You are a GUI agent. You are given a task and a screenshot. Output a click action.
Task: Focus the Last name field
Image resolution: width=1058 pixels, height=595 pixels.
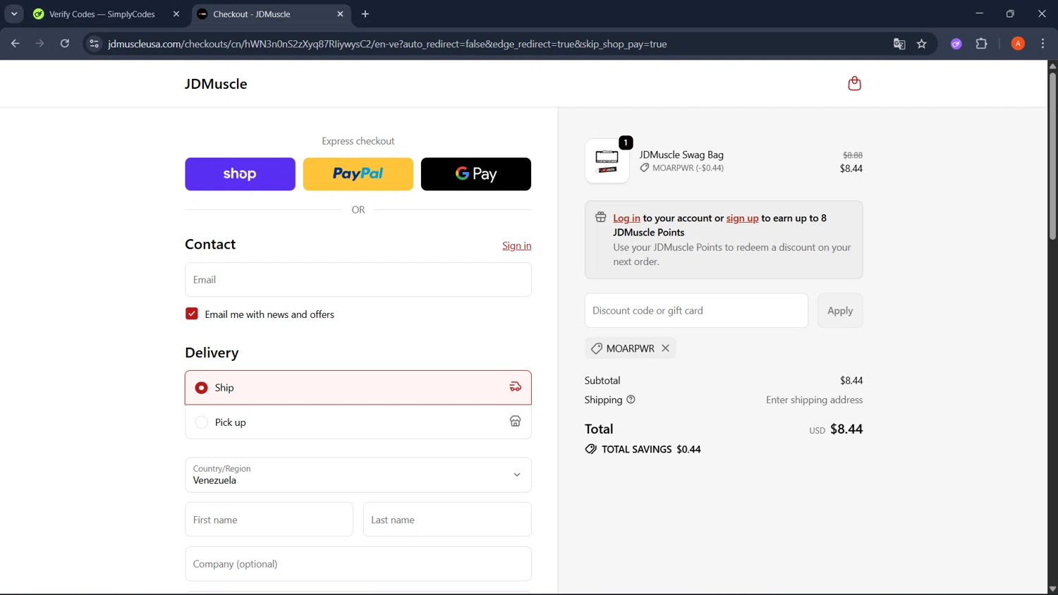click(447, 520)
